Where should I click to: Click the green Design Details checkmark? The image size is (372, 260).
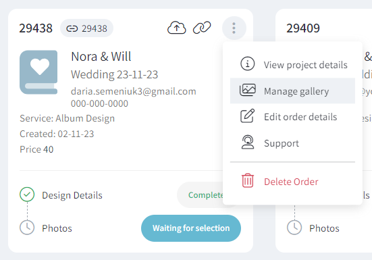[x=27, y=194]
